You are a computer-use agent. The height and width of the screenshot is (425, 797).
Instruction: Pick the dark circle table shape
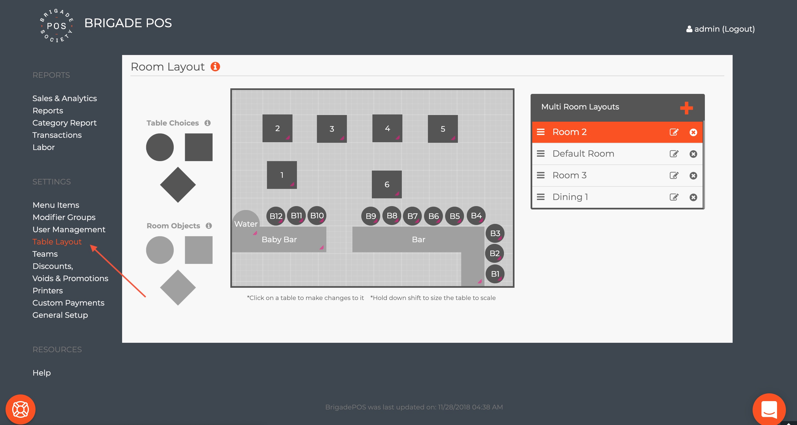[x=160, y=147]
